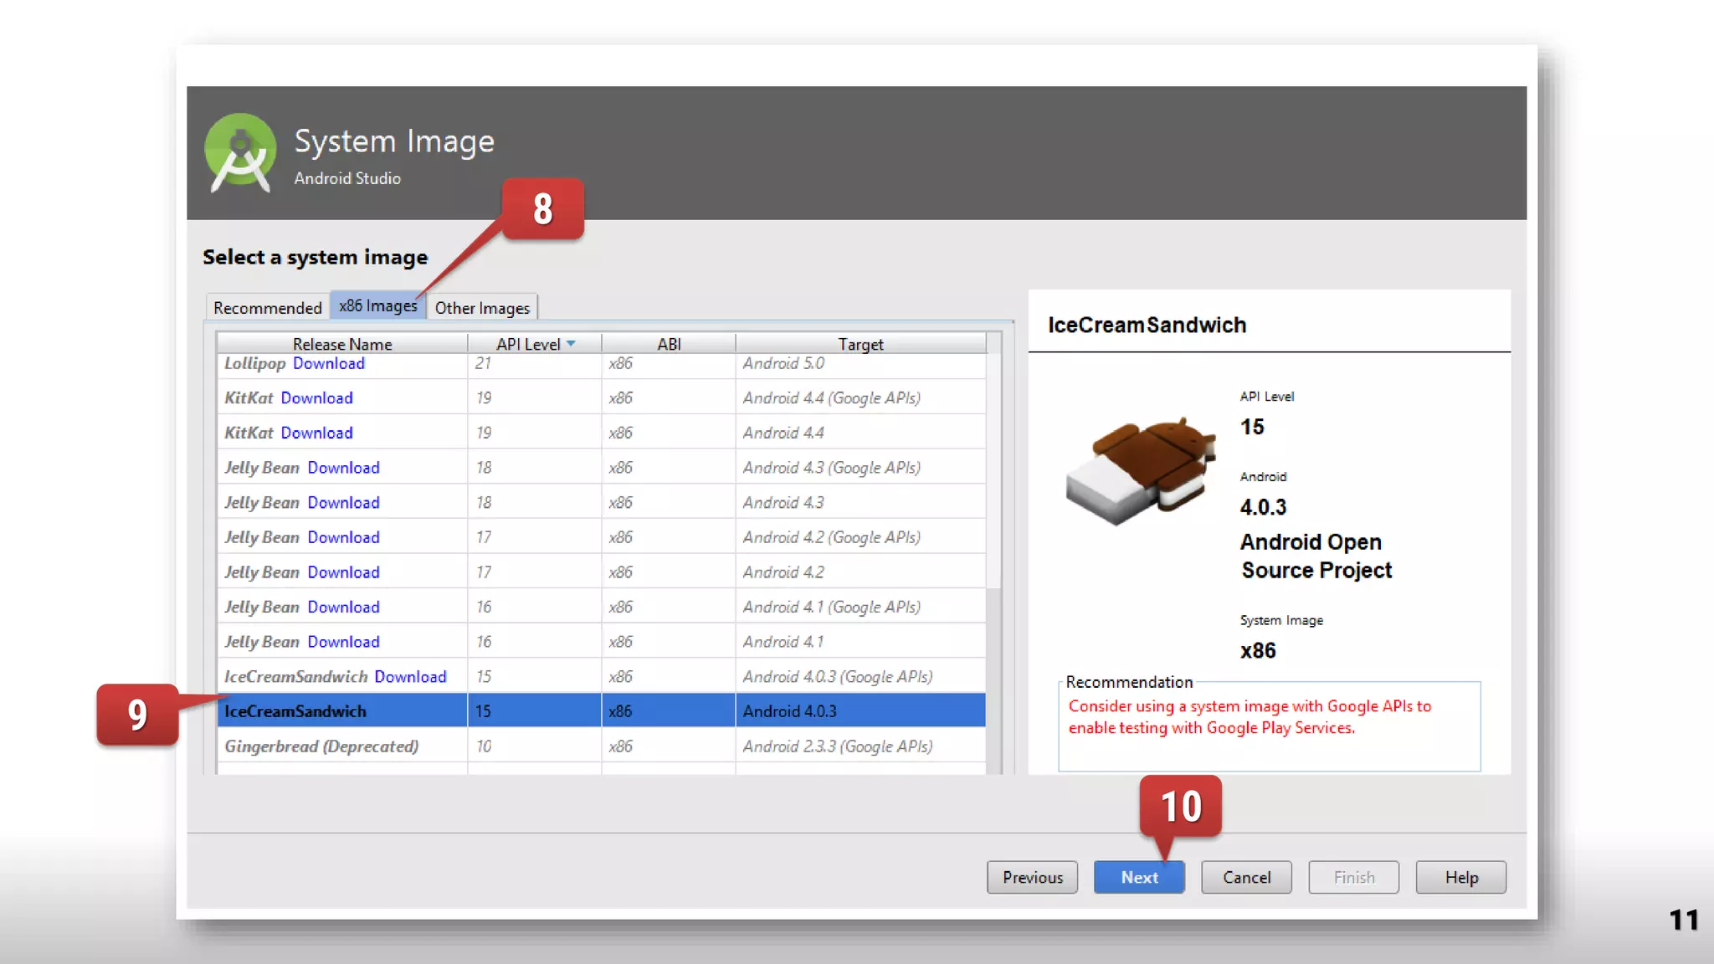Click Download link for Lollipop
Image resolution: width=1714 pixels, height=964 pixels.
(328, 364)
